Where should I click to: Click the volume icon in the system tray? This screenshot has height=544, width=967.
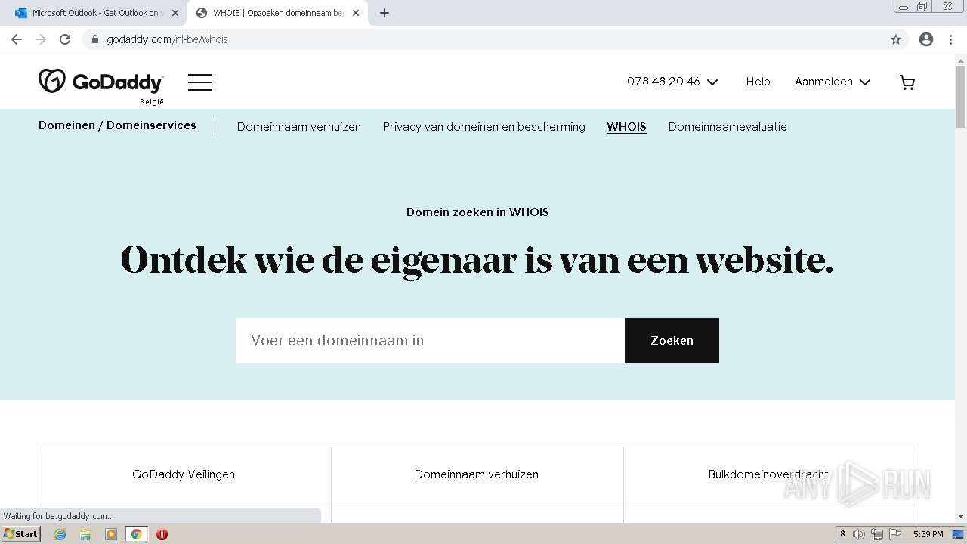(x=859, y=534)
